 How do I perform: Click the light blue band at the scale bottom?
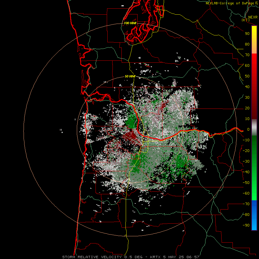point(254,223)
